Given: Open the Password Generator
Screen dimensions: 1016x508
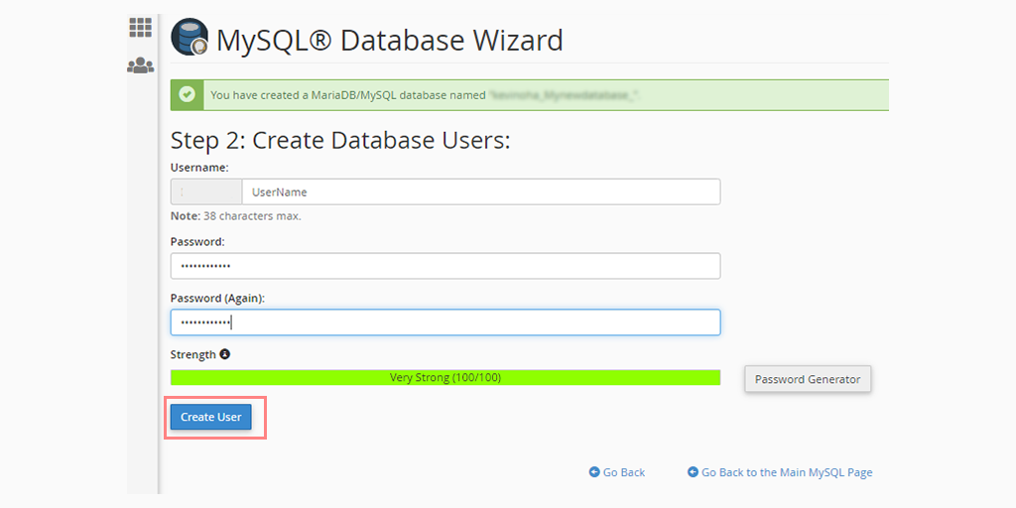Looking at the screenshot, I should [808, 379].
